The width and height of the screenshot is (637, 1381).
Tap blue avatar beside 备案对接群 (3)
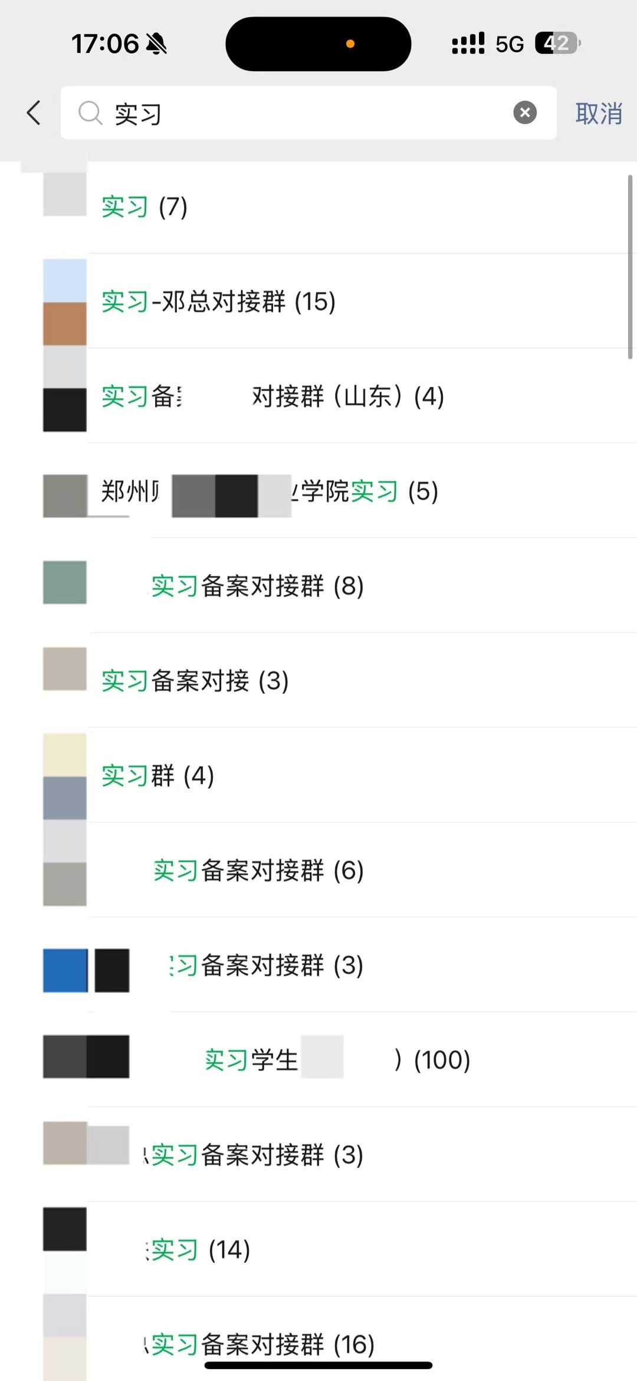65,970
